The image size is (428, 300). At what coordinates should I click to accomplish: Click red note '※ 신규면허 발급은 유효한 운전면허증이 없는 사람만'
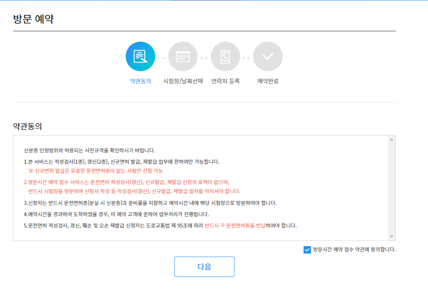(96, 171)
